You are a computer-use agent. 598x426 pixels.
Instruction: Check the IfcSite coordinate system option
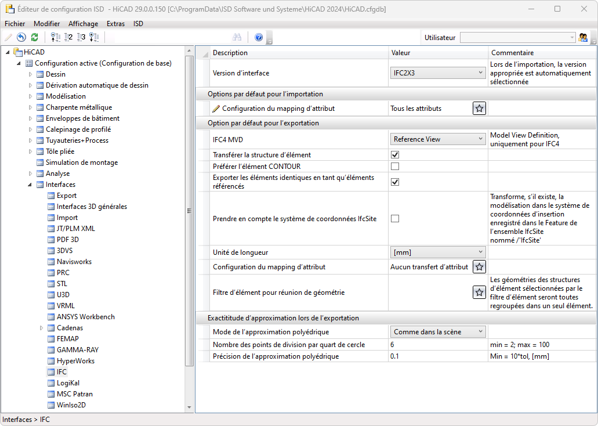[x=395, y=219]
